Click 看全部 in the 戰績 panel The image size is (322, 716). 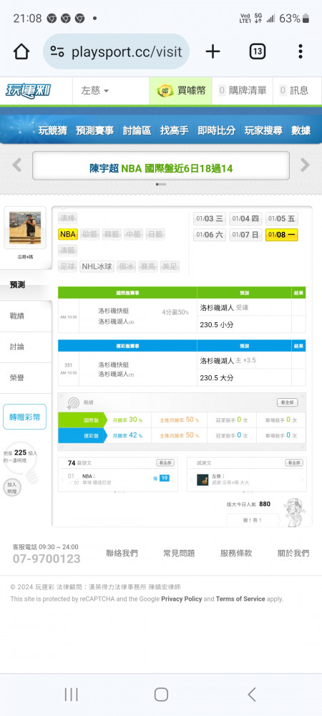coord(288,402)
